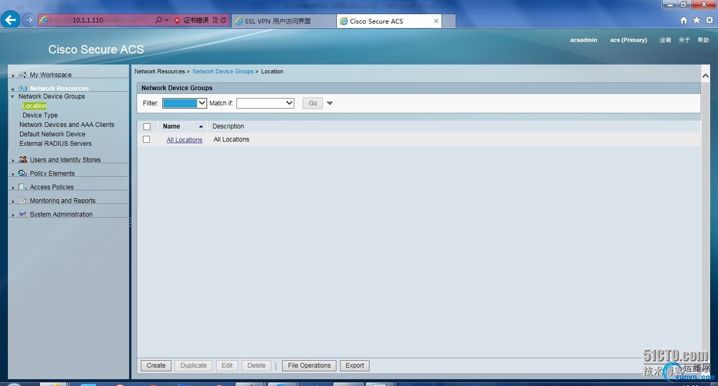Click Network Device Groups breadcrumb link

(223, 71)
